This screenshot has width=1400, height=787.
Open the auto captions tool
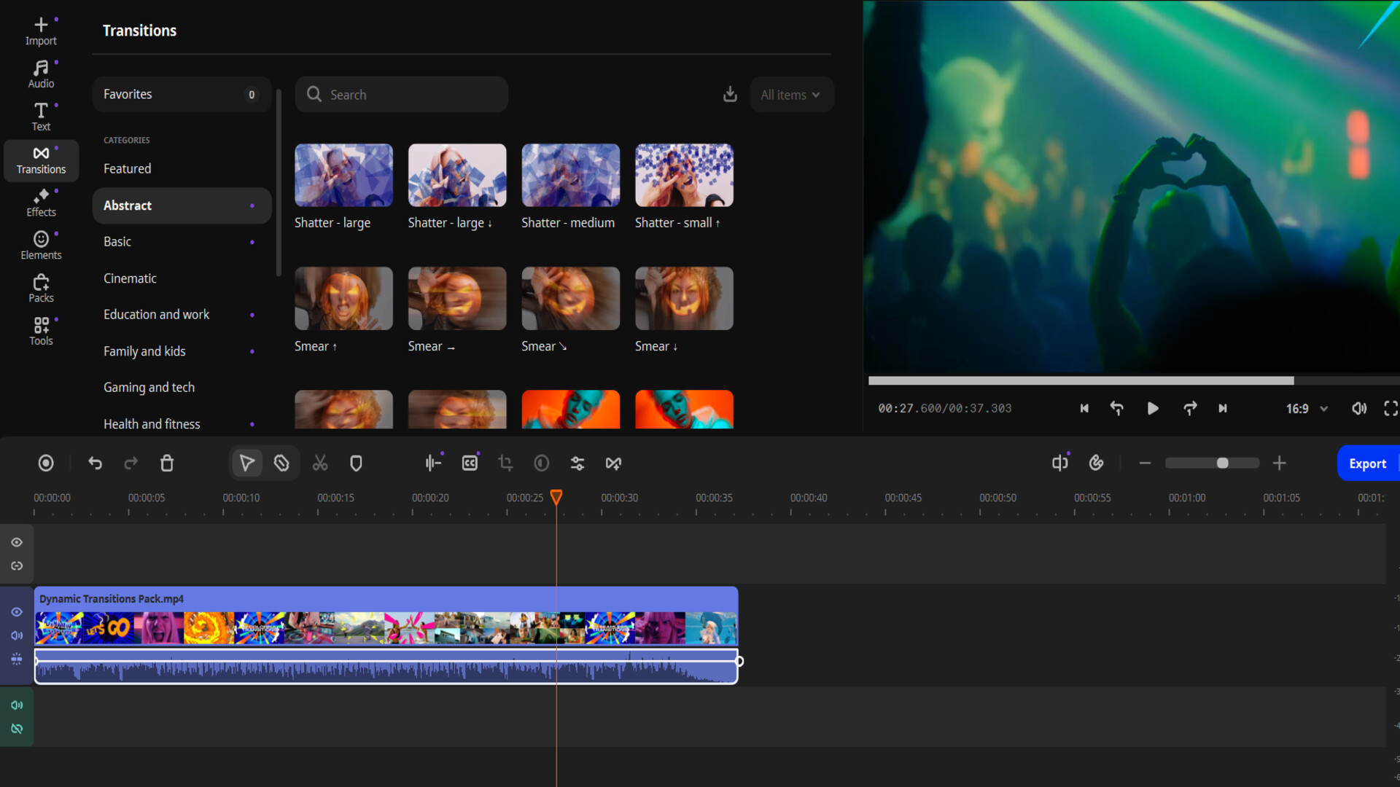(470, 463)
